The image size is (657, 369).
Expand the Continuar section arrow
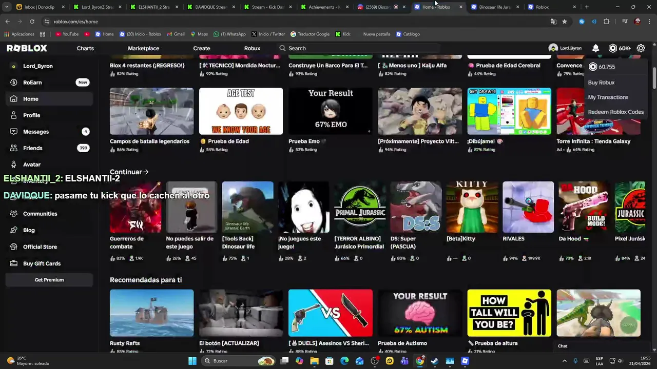(x=146, y=172)
